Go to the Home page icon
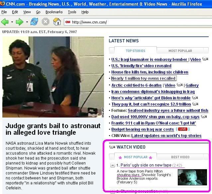 [x=57, y=22]
